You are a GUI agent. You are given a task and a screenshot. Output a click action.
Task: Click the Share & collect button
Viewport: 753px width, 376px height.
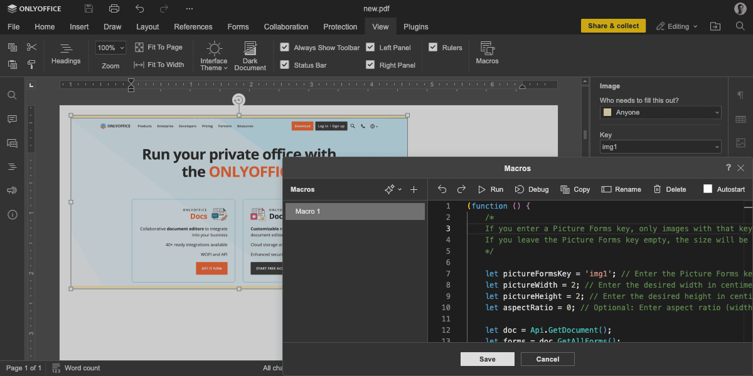click(614, 26)
